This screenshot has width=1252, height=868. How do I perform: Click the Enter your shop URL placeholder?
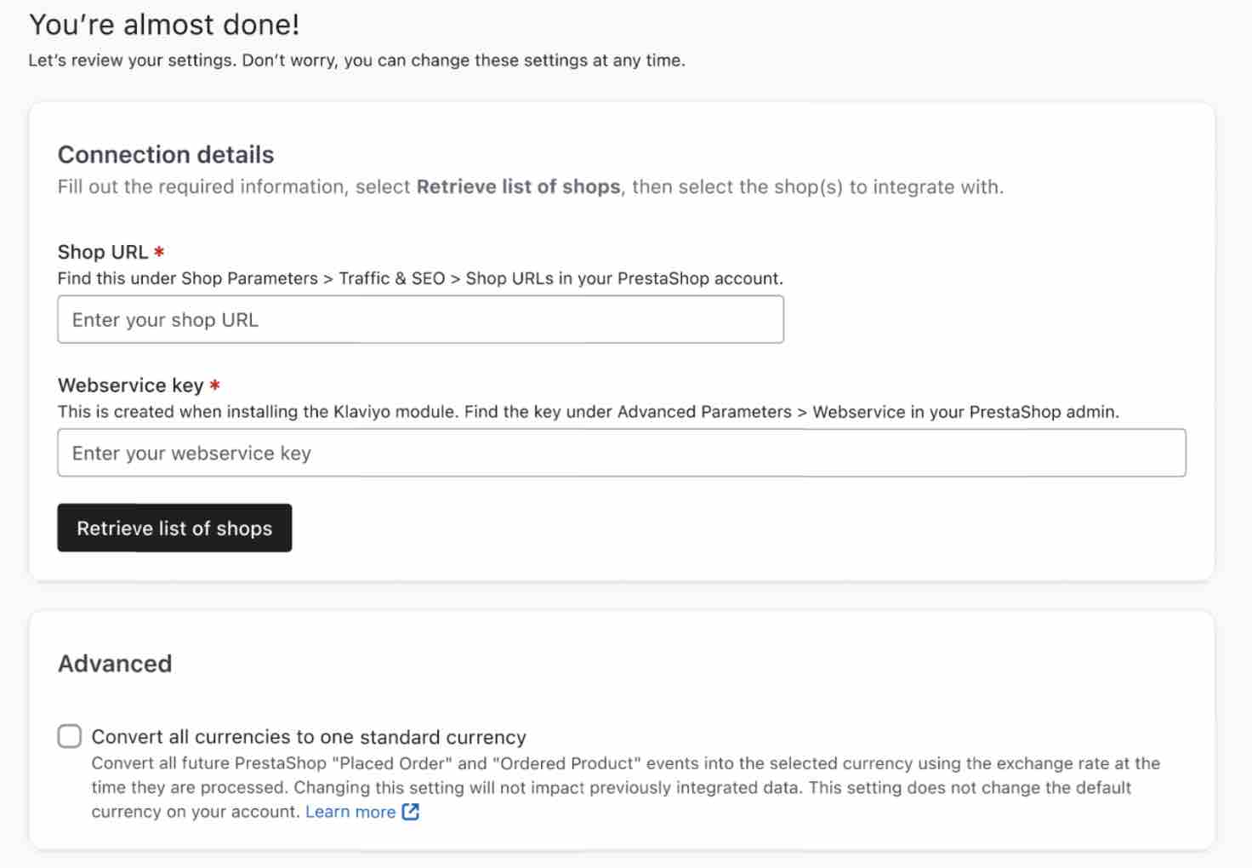(x=165, y=319)
